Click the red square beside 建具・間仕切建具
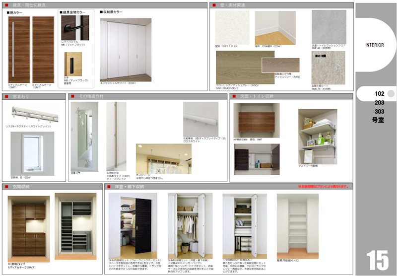Image resolution: width=397 pixels, height=276 pixels. (5, 5)
